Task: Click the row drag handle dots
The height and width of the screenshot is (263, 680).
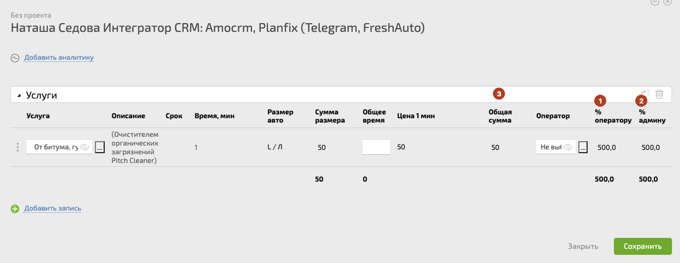Action: (x=18, y=147)
